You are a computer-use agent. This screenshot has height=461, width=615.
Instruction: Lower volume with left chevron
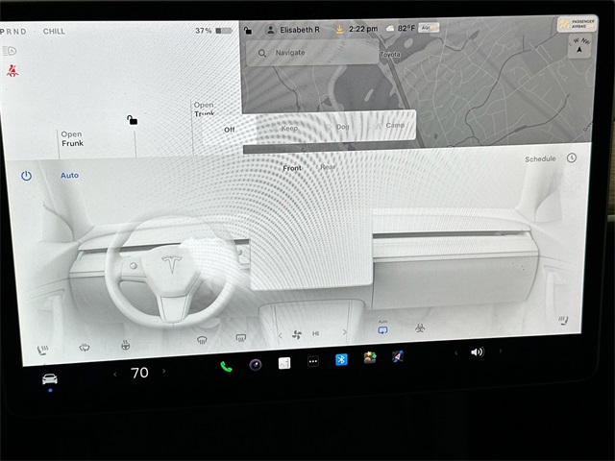455,353
